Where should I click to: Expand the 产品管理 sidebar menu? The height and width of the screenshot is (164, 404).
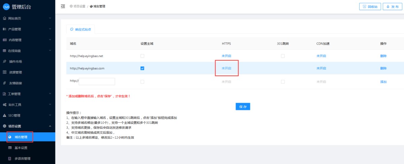pyautogui.click(x=50, y=29)
